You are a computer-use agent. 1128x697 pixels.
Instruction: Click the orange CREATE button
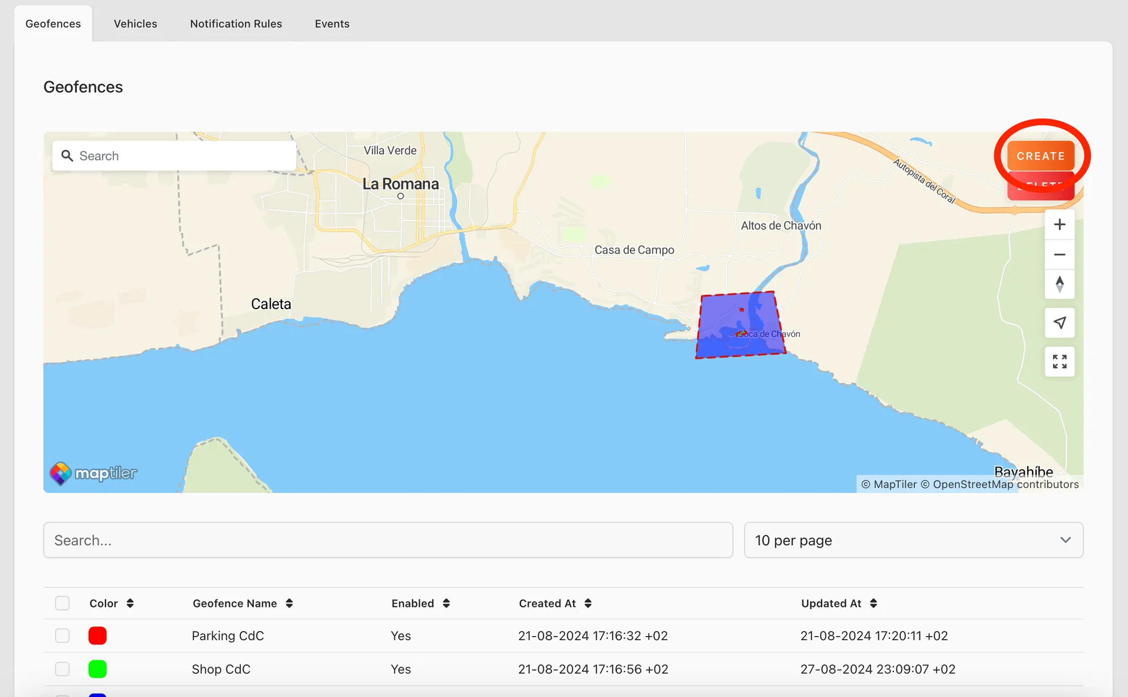pos(1041,156)
